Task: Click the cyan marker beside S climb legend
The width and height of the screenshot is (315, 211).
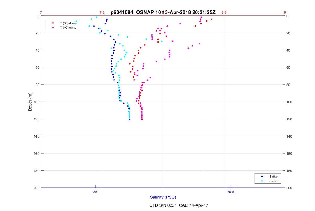Action: coord(262,181)
